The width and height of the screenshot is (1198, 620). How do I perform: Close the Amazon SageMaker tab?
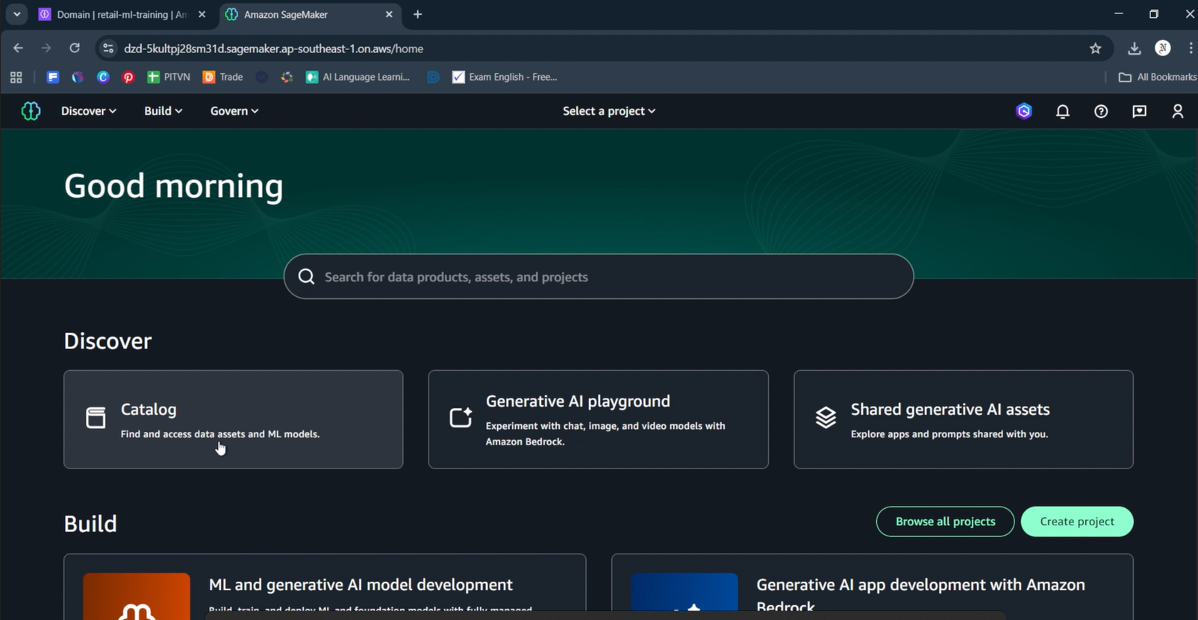(389, 14)
